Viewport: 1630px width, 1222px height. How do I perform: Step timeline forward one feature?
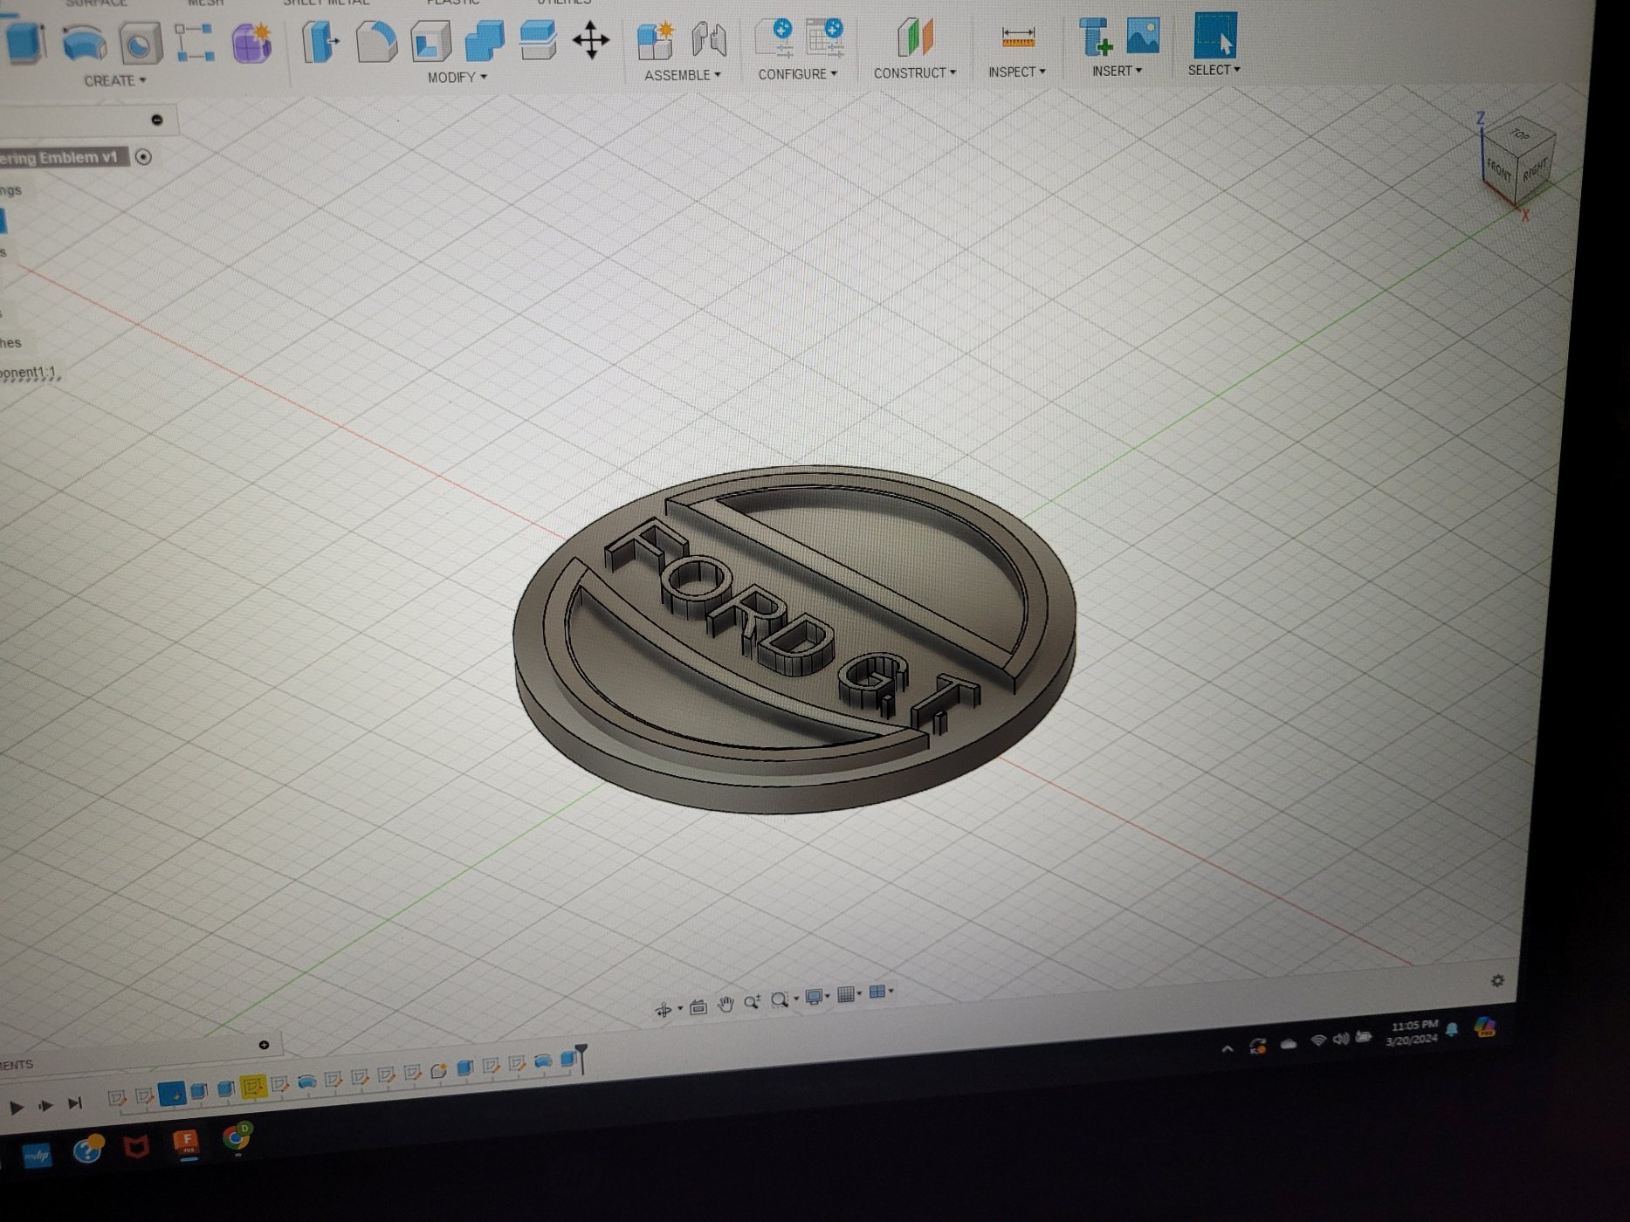45,1106
